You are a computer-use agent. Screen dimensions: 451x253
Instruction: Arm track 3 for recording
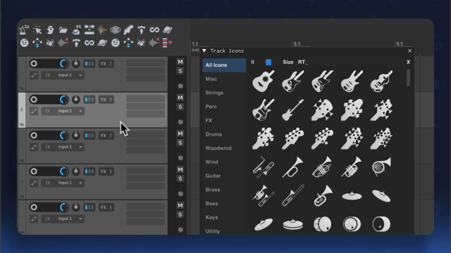(x=34, y=136)
